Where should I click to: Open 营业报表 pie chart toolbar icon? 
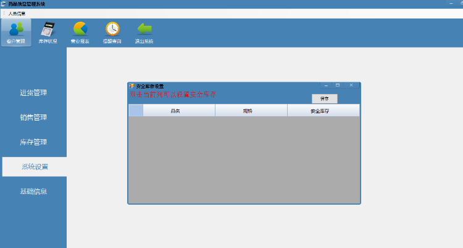coord(80,33)
